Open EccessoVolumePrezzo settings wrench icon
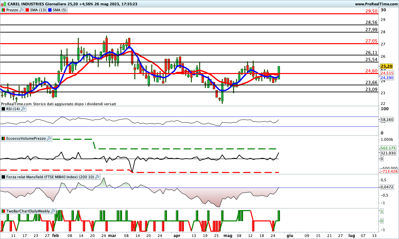Screen dimensions: 399x239 49,138
